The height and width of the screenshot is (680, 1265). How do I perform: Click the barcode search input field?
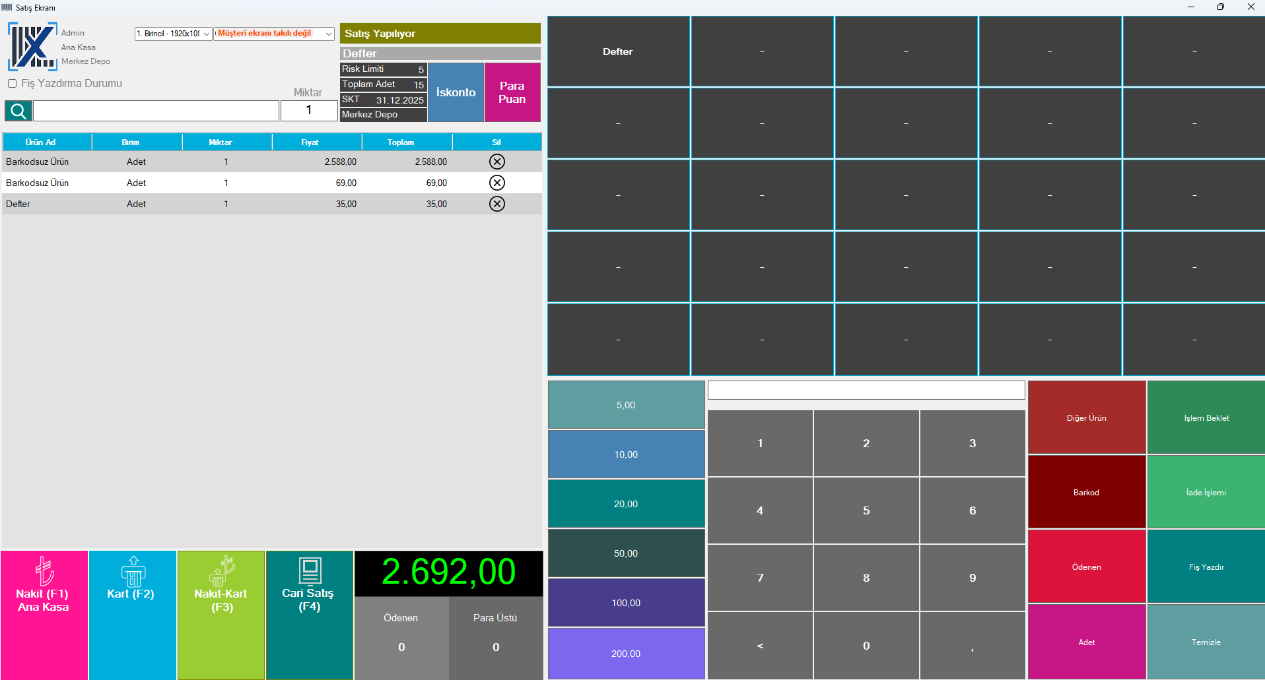click(156, 111)
